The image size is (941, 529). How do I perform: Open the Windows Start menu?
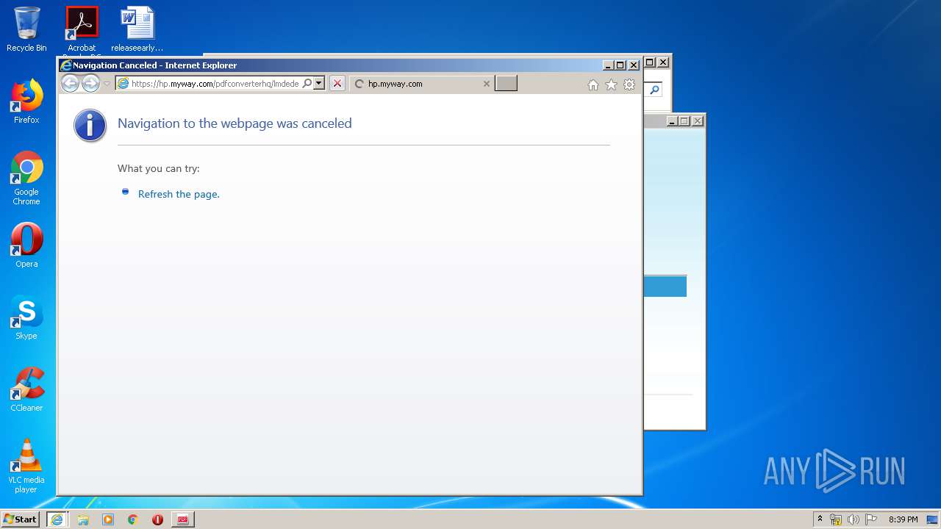20,519
